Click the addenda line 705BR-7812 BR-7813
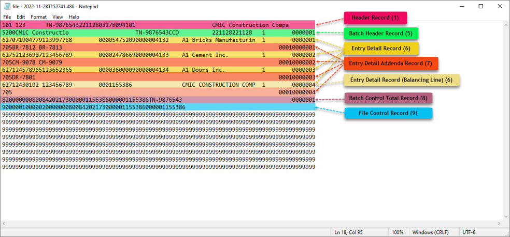 pyautogui.click(x=158, y=48)
